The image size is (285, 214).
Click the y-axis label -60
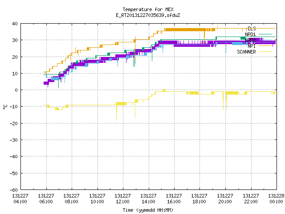[x=14, y=190]
